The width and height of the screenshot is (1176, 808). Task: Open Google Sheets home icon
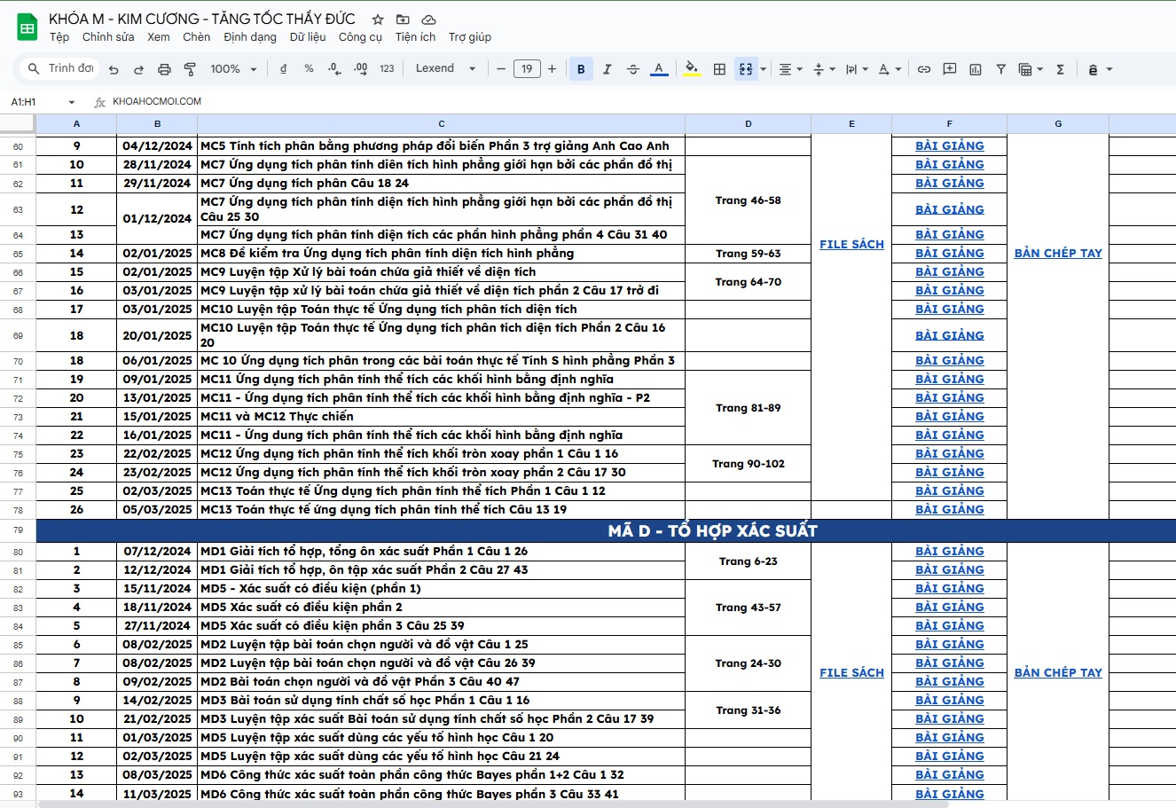coord(27,27)
